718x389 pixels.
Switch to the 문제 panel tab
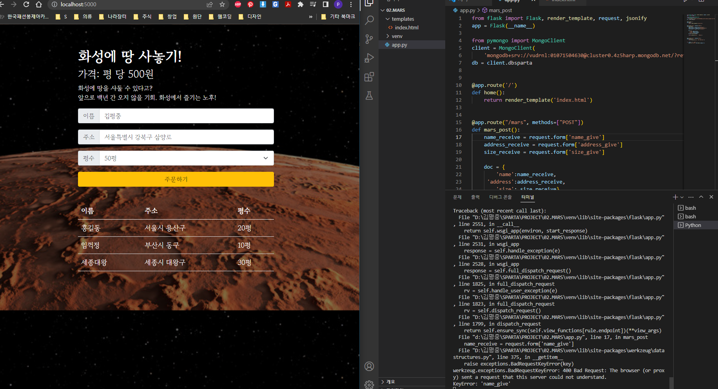point(457,197)
